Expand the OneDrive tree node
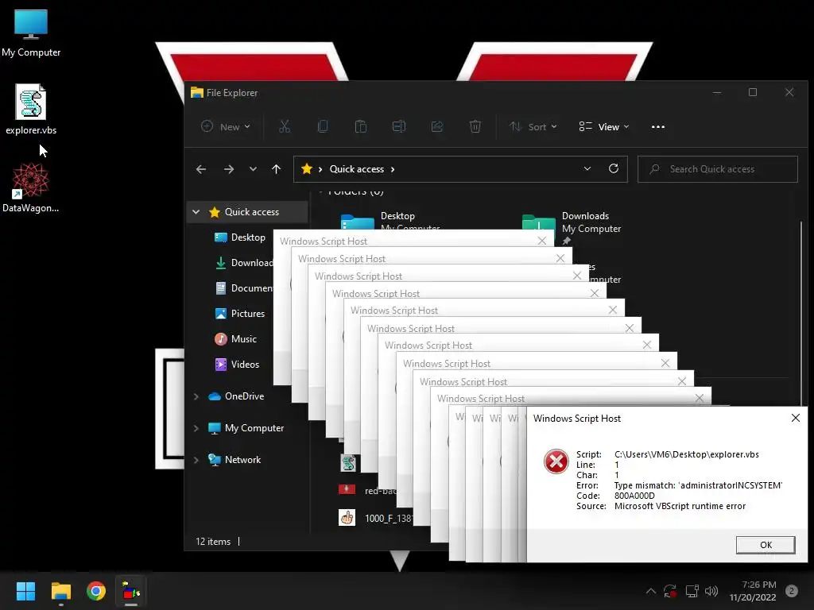The height and width of the screenshot is (610, 814). pyautogui.click(x=196, y=396)
